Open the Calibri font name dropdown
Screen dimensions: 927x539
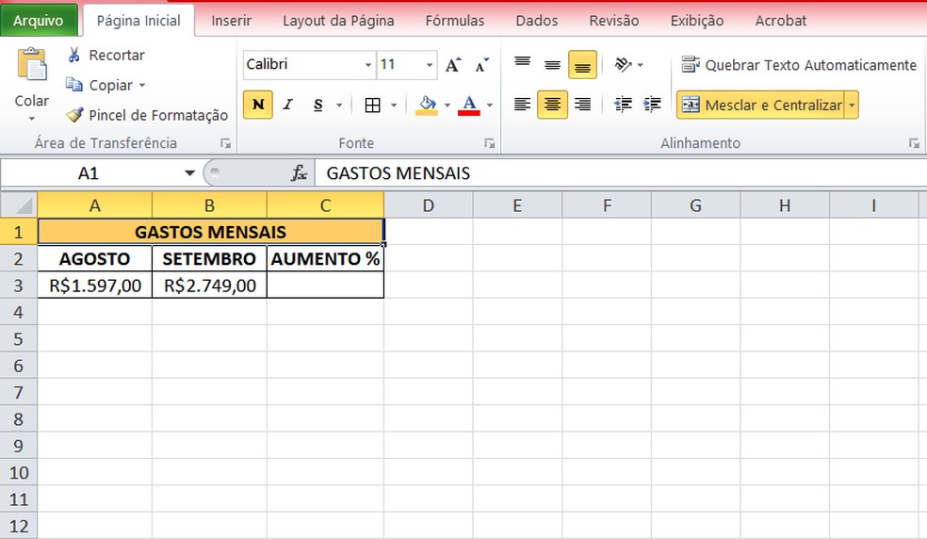coord(367,64)
